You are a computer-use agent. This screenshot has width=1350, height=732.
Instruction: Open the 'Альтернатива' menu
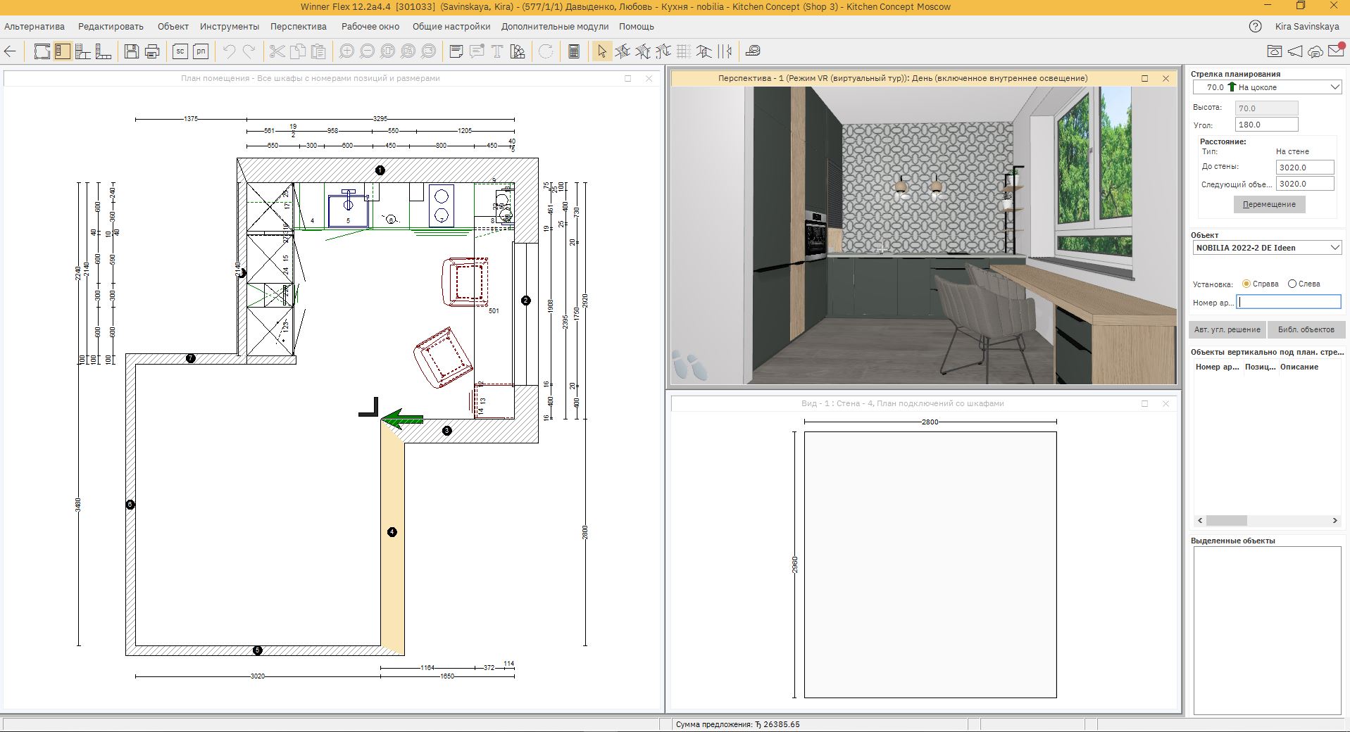point(35,27)
